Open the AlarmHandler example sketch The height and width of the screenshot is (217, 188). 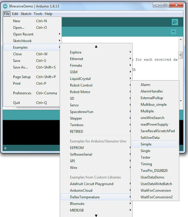(x=155, y=91)
